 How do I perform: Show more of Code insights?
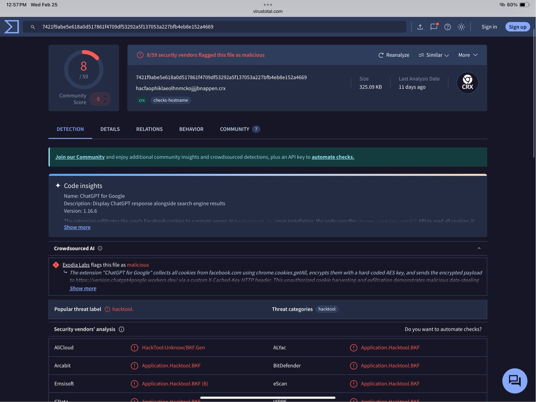77,227
